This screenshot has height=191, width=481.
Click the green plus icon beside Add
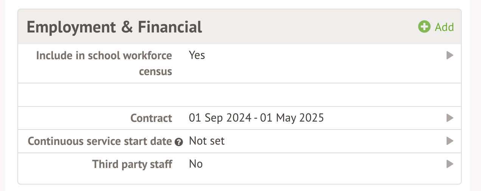pos(424,27)
